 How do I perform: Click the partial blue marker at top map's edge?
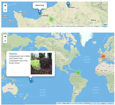click(105, 25)
